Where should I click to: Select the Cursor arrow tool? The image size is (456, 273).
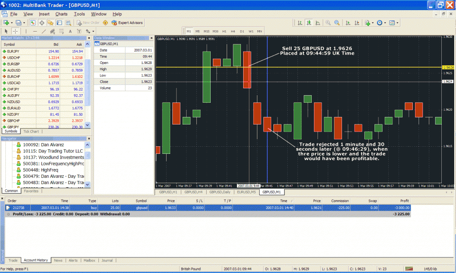click(6, 31)
